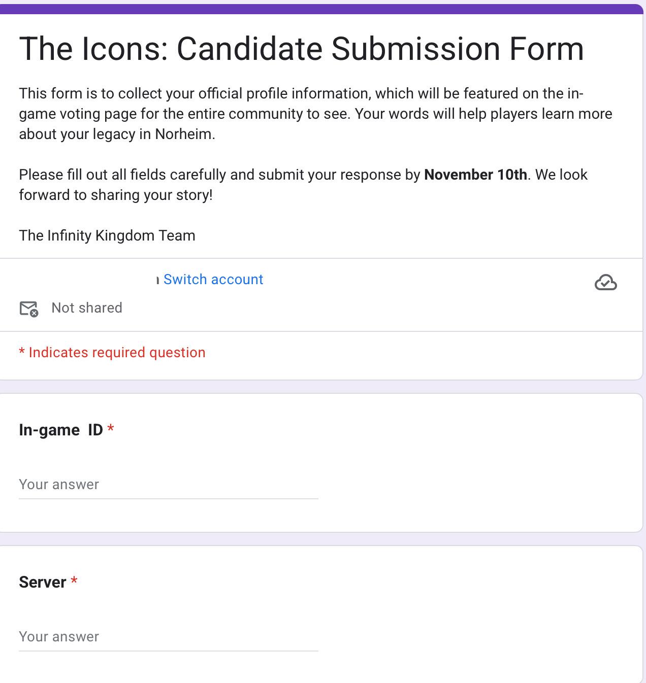Click the "In-game ID" question label
The image size is (646, 683).
click(61, 430)
